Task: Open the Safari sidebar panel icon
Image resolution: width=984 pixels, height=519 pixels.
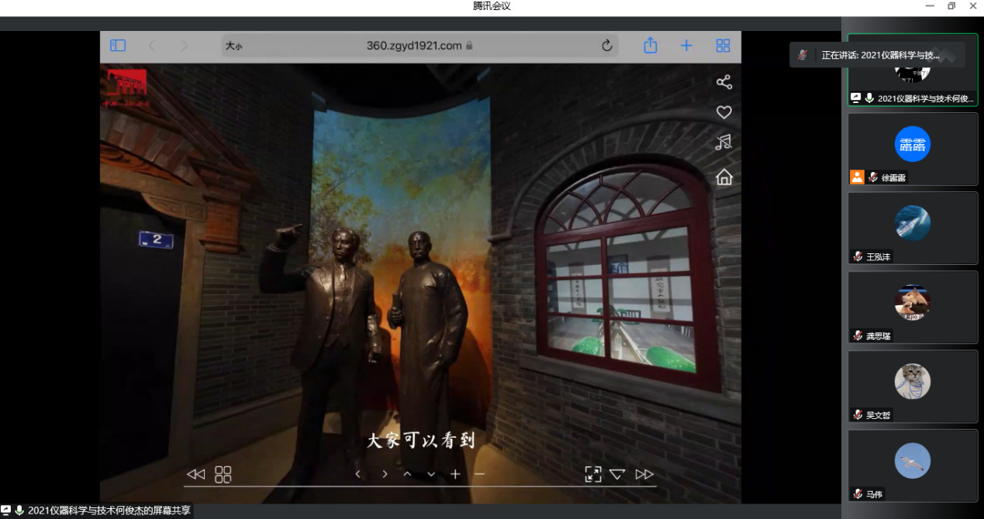Action: point(118,46)
